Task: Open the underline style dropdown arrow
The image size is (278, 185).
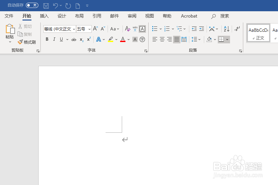Action: pos(68,39)
